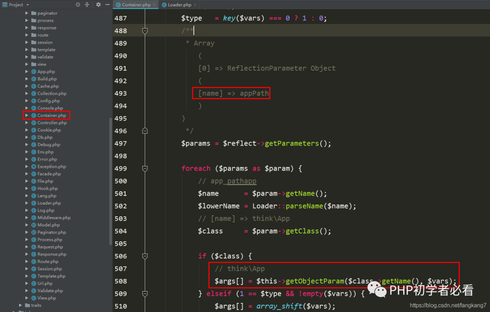The width and height of the screenshot is (490, 312).
Task: Open Response.php in the tree
Action: 52,254
